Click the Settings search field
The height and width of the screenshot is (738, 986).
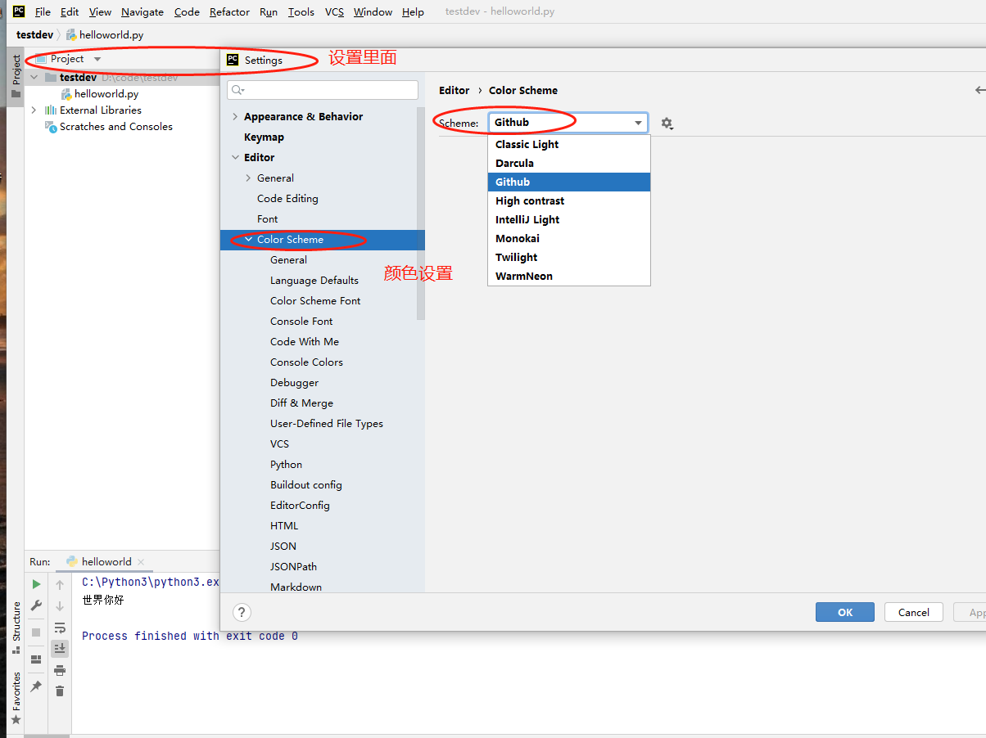(x=323, y=90)
